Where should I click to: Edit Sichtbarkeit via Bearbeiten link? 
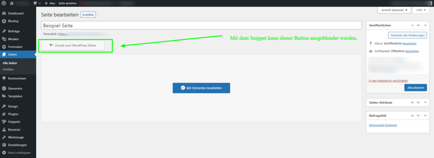tap(412, 51)
